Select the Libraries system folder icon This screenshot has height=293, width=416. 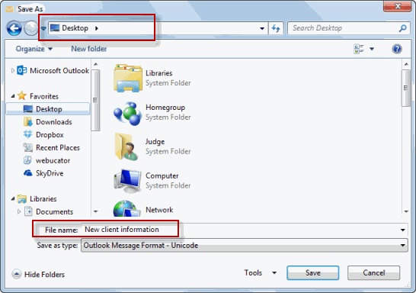pyautogui.click(x=128, y=78)
